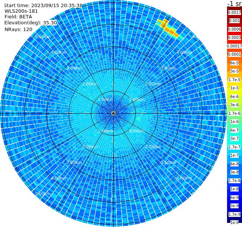Click the 5.00km range label in upper-left quadrant

[43, 37]
